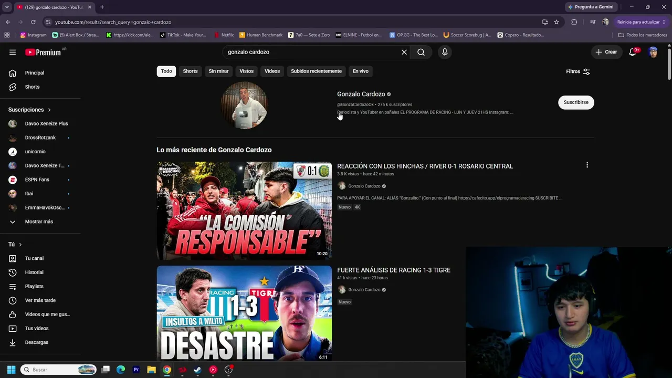Subscribe to Gonzalo Cardozo with Suscribirse
This screenshot has height=378, width=672.
(x=576, y=102)
